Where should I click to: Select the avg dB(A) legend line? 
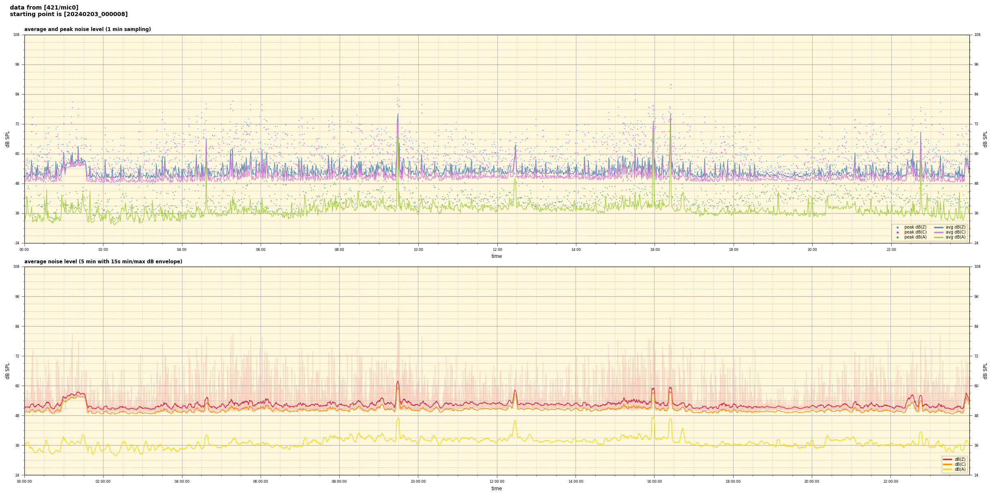pyautogui.click(x=938, y=237)
